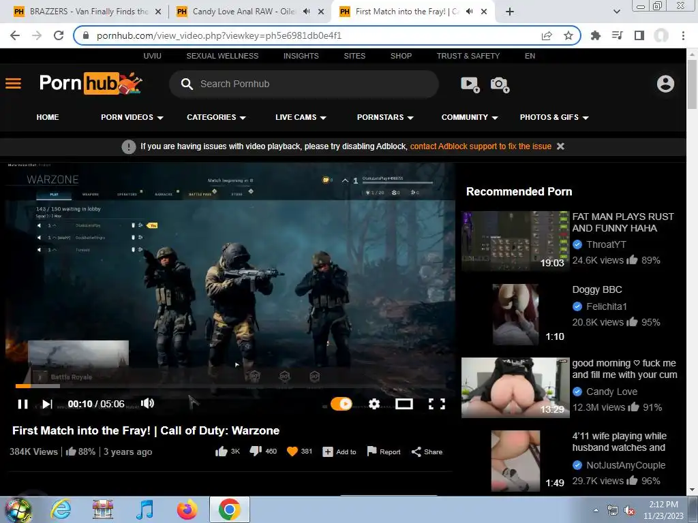This screenshot has width=698, height=523.
Task: Enter fullscreen video mode
Action: 437,404
